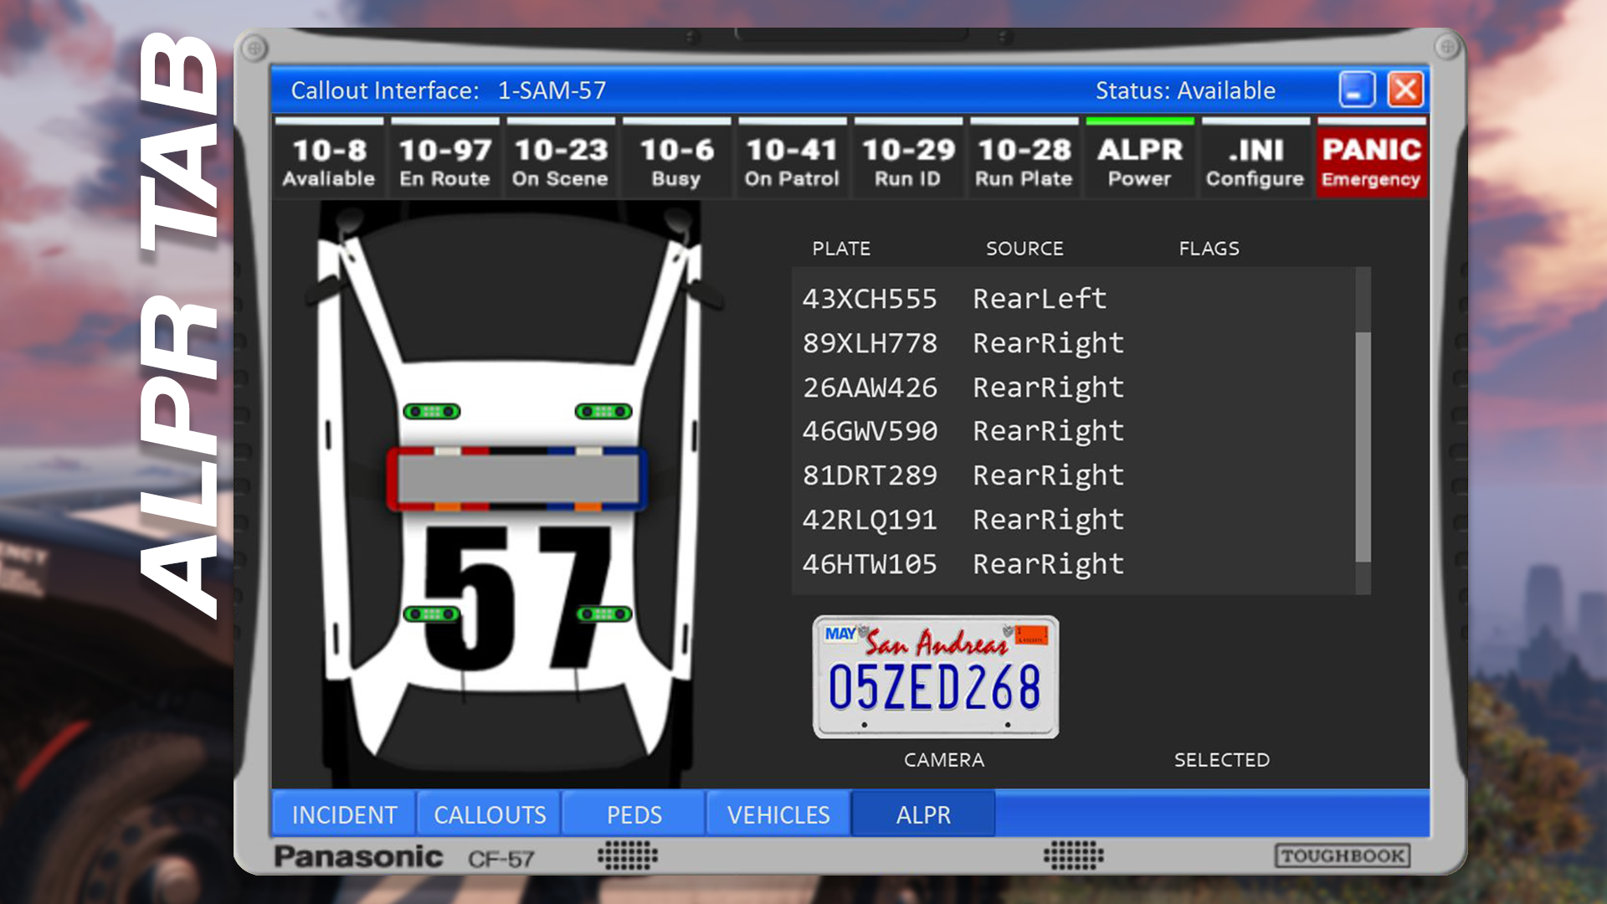The image size is (1607, 904).
Task: Toggle the front-right ALPR camera indicator
Action: 603,412
